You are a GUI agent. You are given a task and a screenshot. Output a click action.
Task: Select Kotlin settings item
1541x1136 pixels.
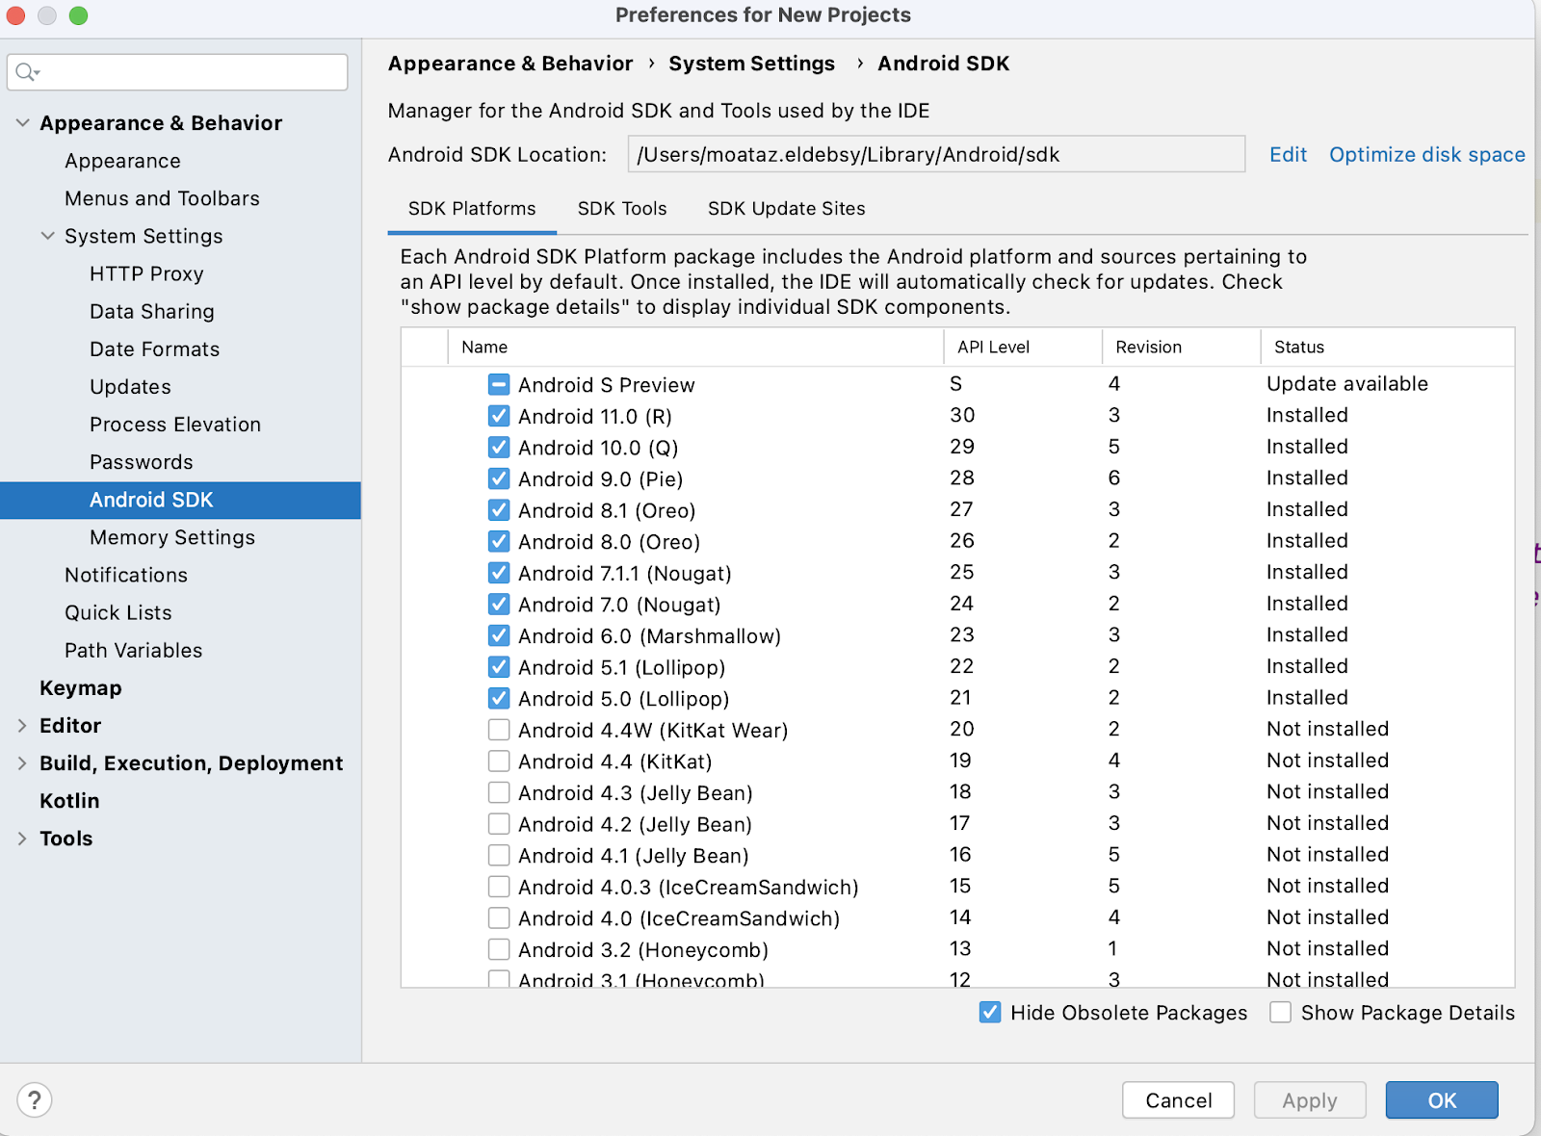click(x=69, y=801)
